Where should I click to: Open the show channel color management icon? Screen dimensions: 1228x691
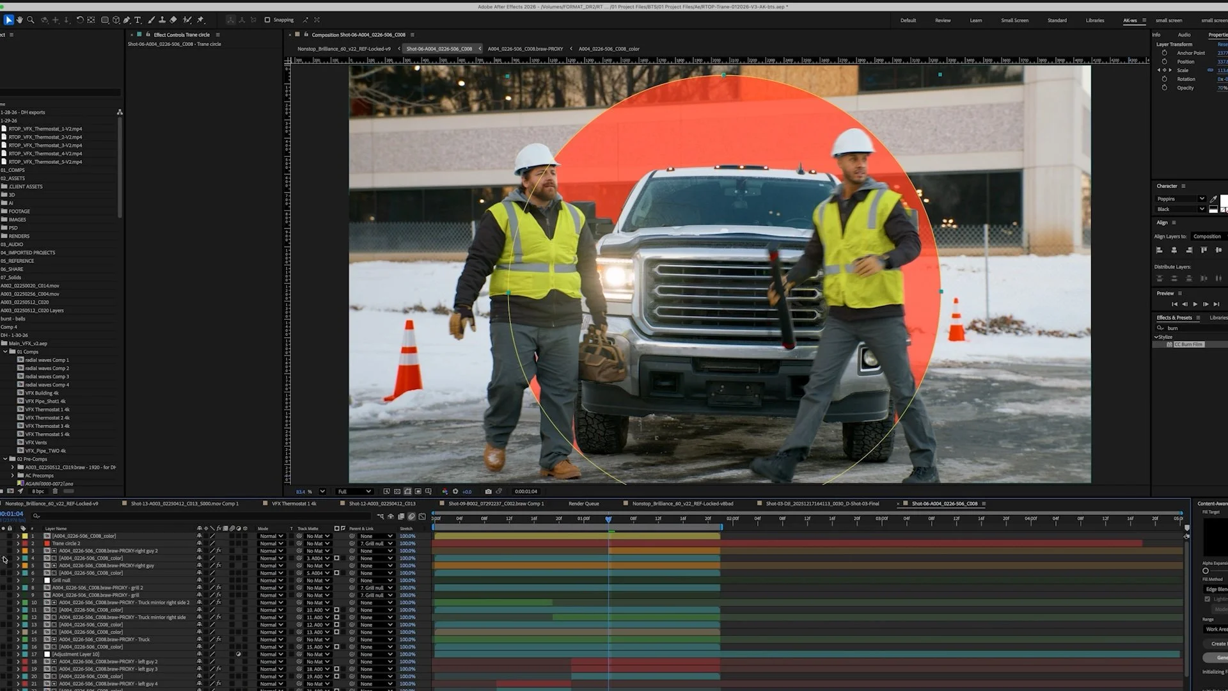click(445, 491)
